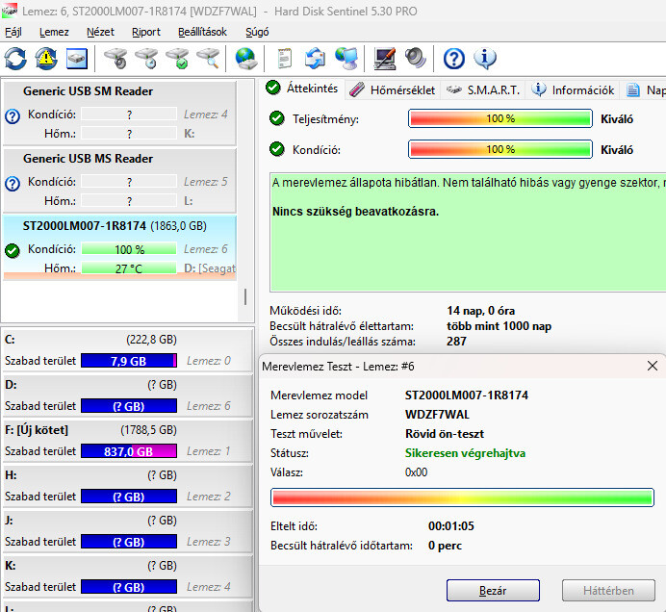
Task: Open the Beállítások menu
Action: [x=202, y=32]
